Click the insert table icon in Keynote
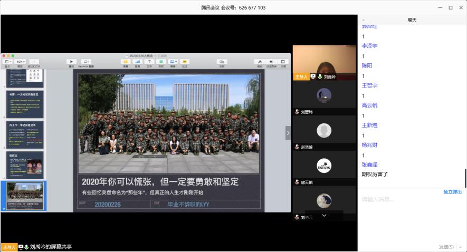This screenshot has width=467, height=252. [x=126, y=62]
